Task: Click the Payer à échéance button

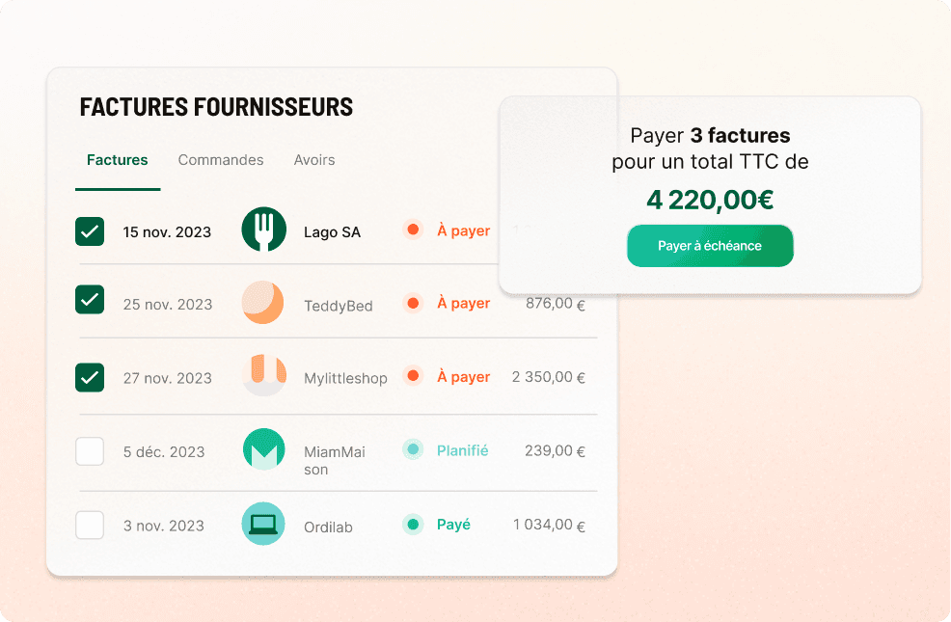Action: click(710, 246)
